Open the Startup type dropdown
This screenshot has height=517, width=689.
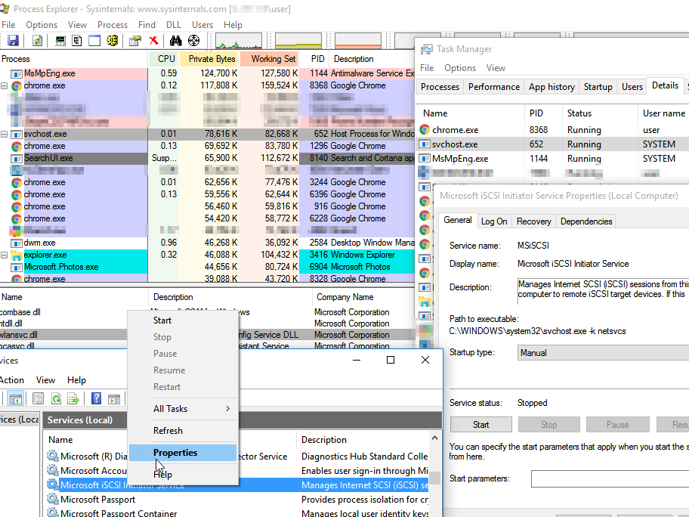[x=603, y=352]
